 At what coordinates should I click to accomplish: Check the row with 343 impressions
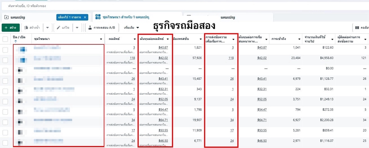tap(5, 91)
